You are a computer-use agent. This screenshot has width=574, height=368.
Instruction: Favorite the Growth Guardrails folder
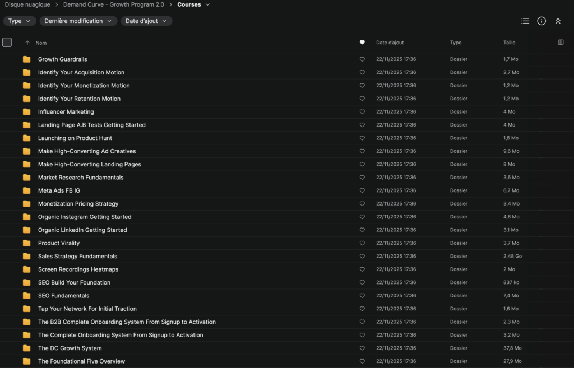tap(362, 59)
